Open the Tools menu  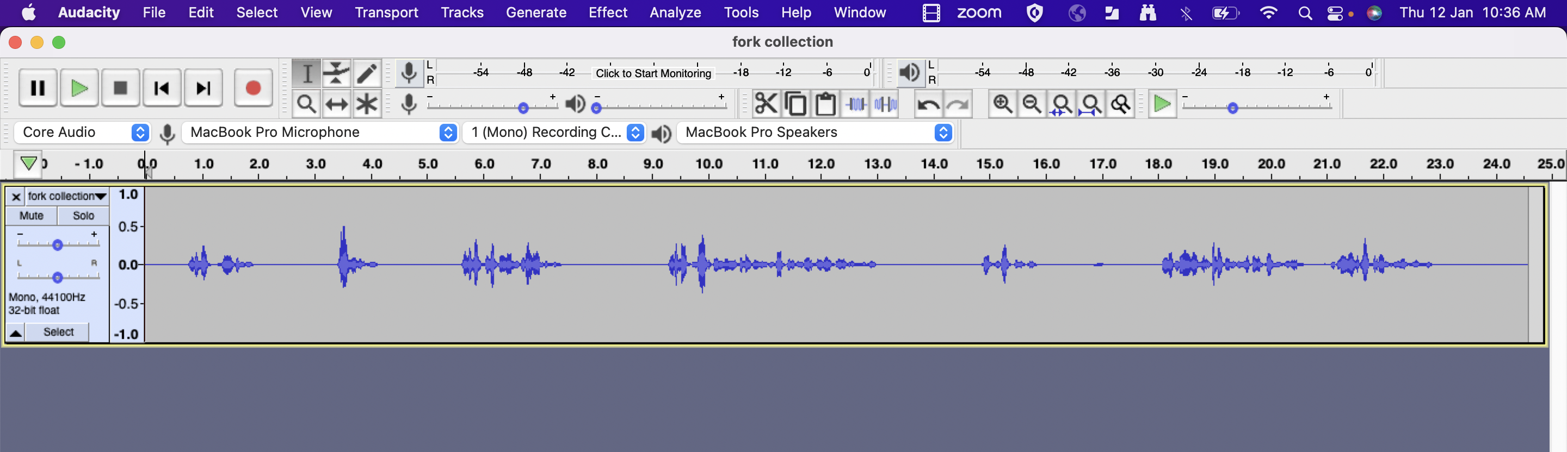click(741, 12)
